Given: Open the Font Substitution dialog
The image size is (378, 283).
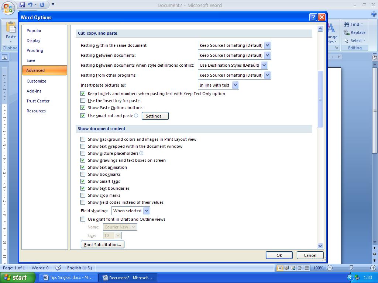Looking at the screenshot, I should coord(102,244).
